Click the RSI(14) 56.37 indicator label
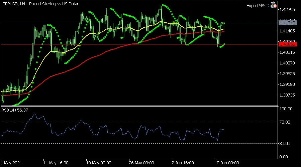The height and width of the screenshot is (167, 301). point(15,110)
